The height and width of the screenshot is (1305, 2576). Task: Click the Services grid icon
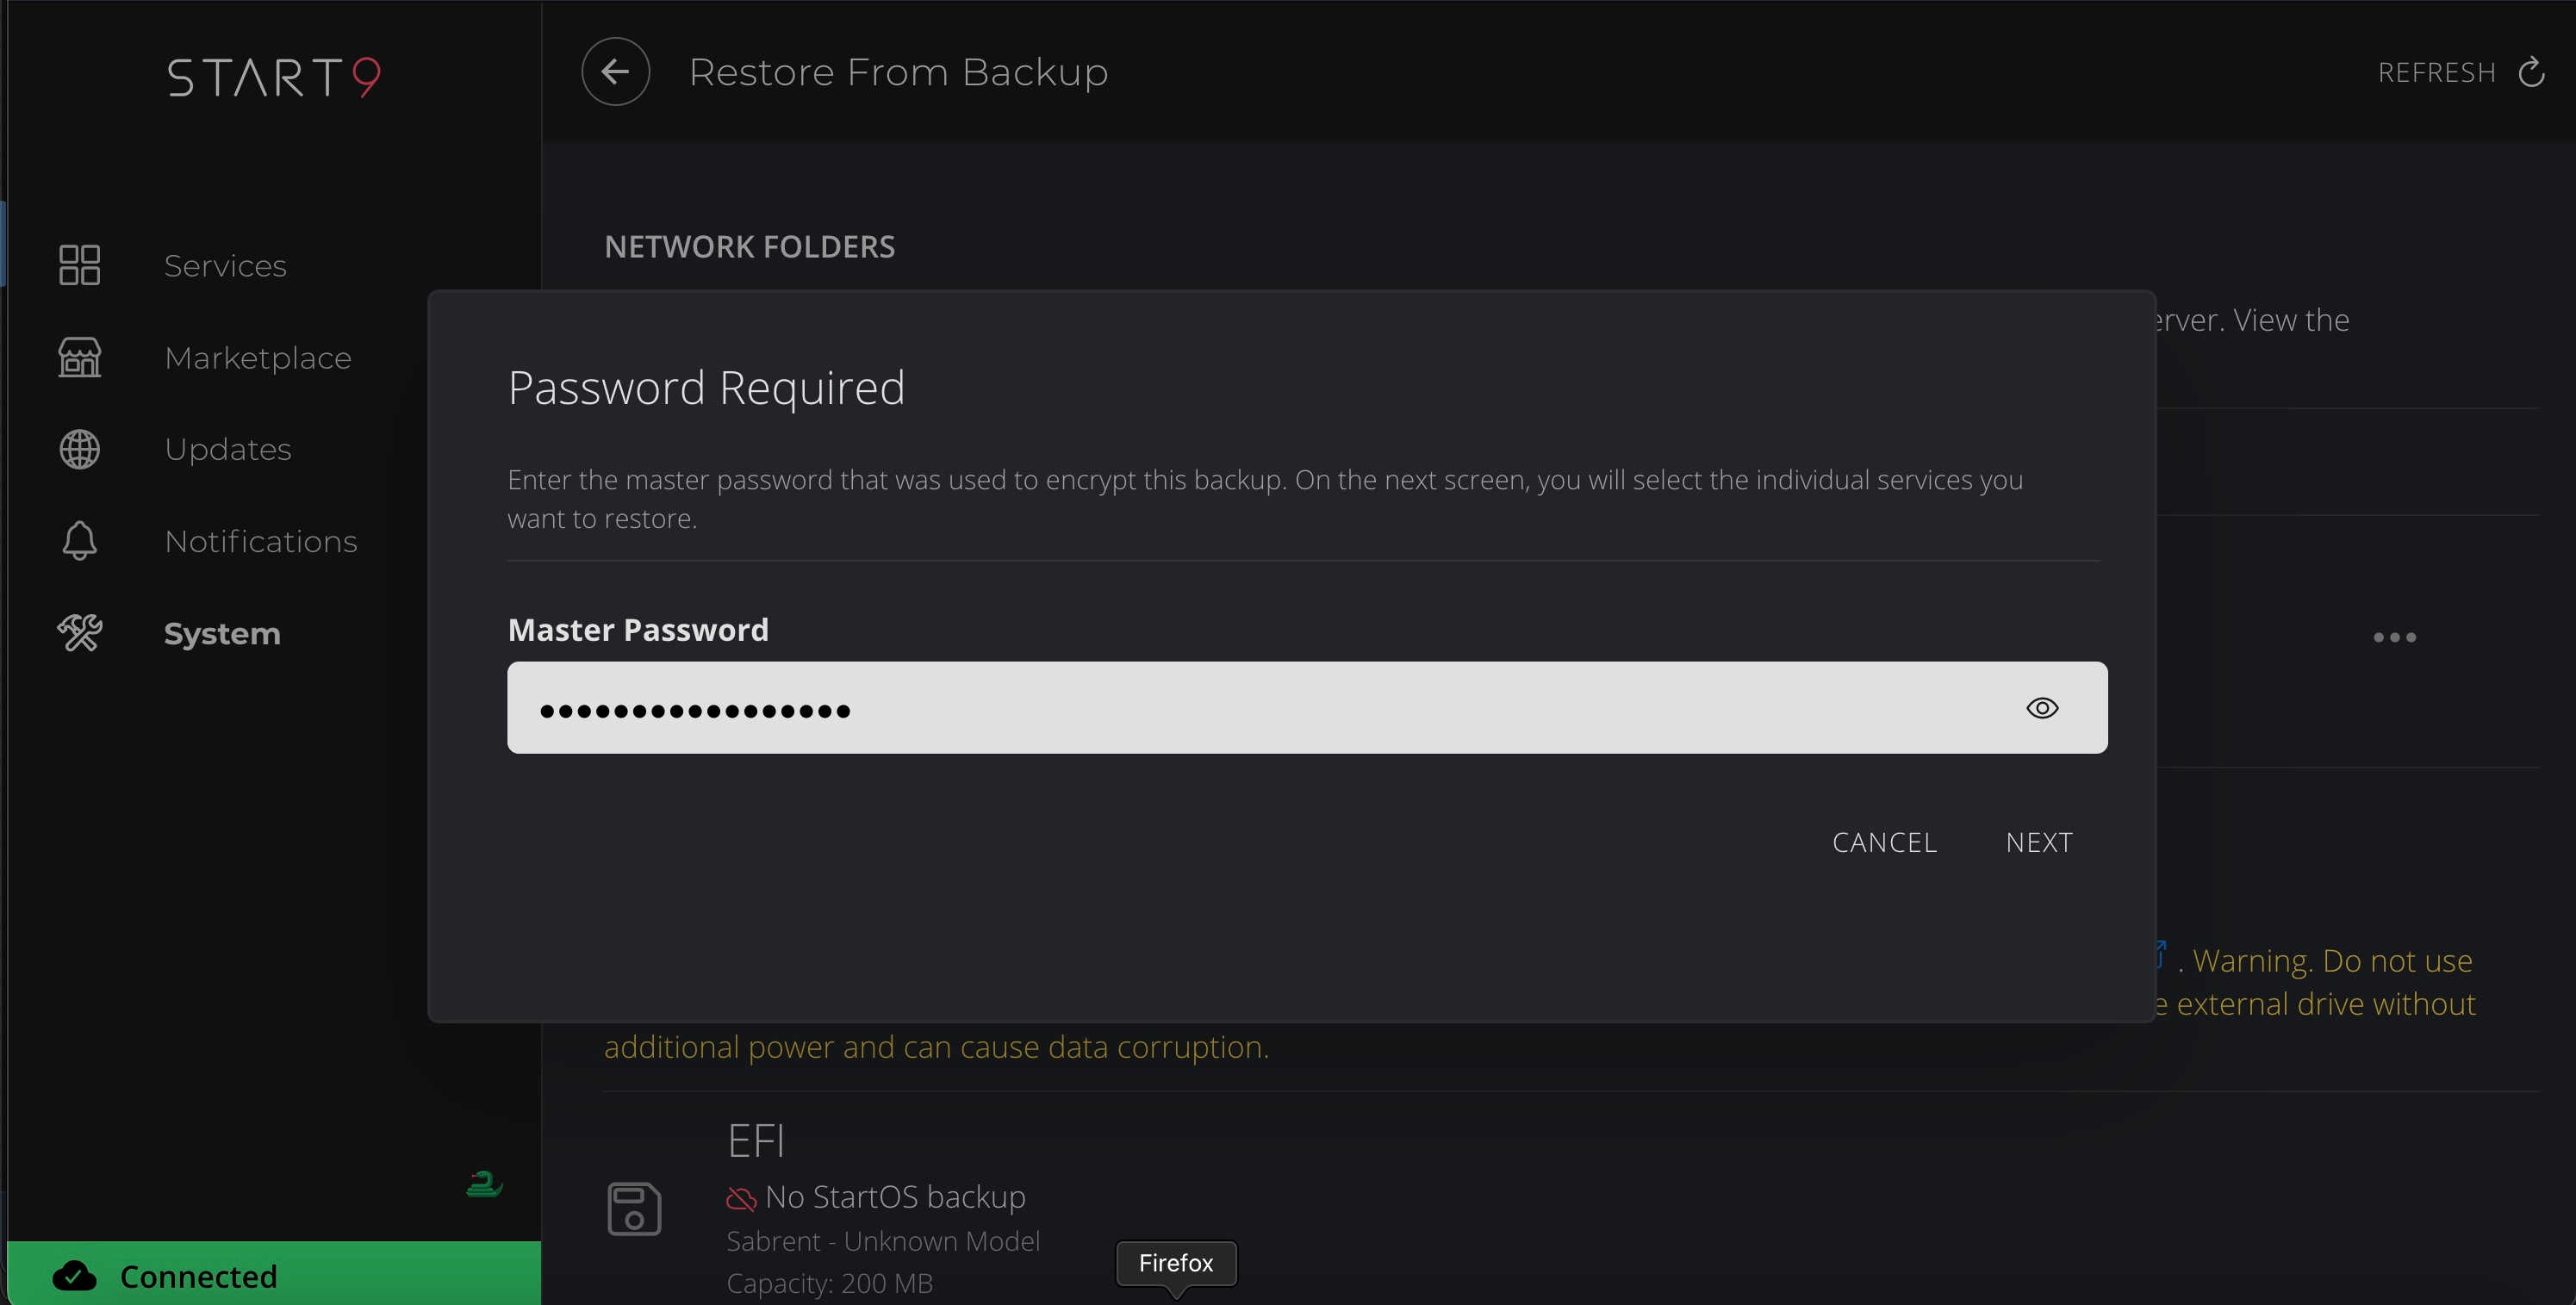[80, 265]
